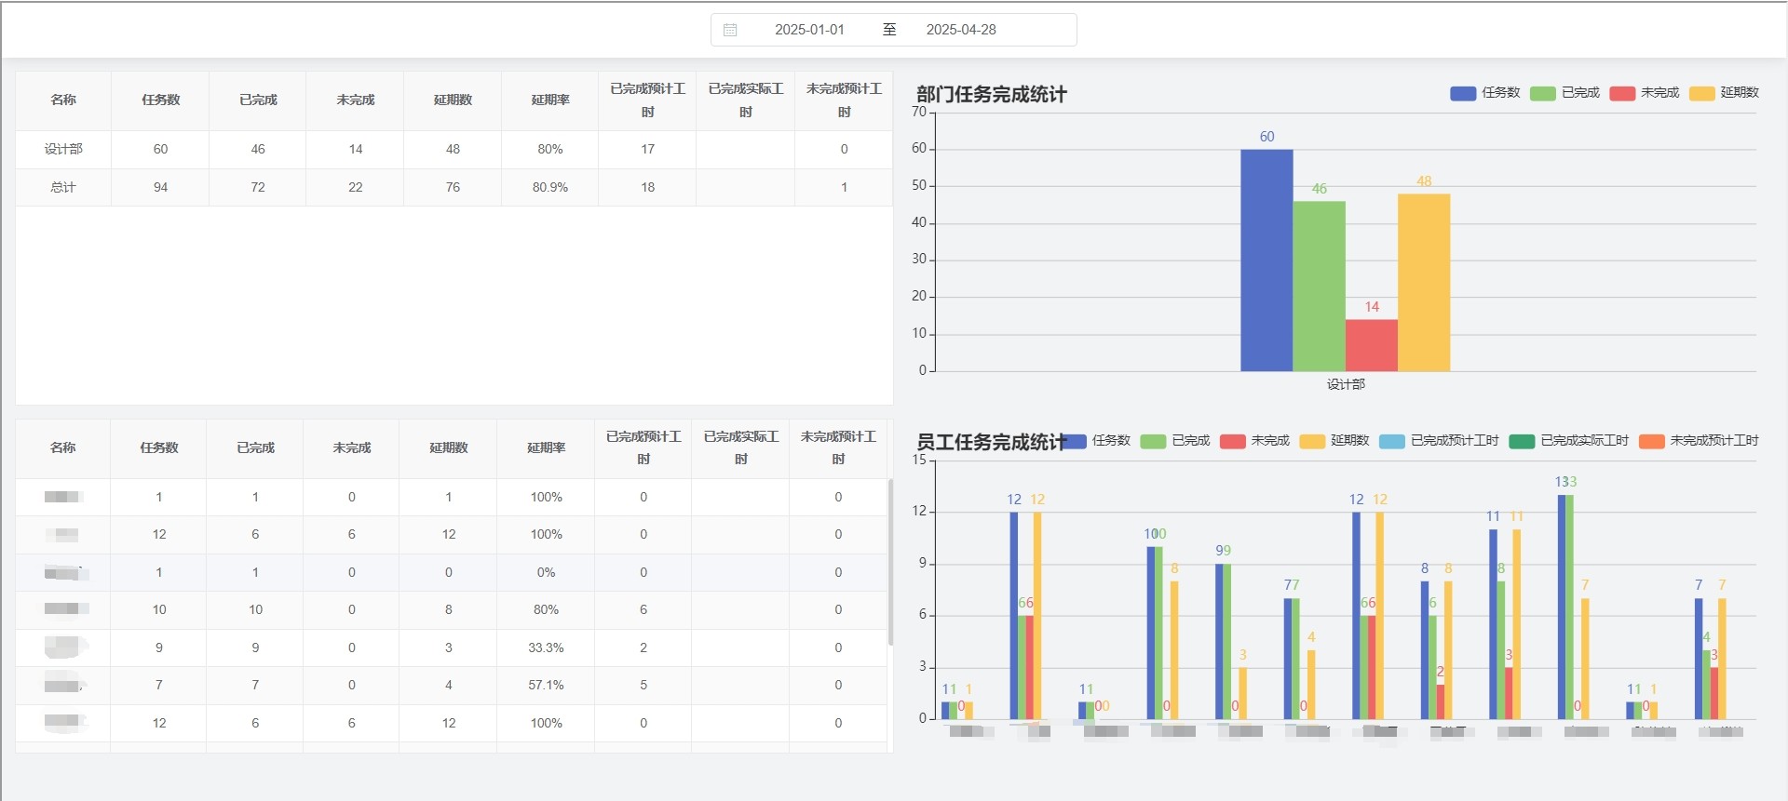Click the end date field showing 2025-04-28
Viewport: 1788px width, 801px height.
(x=960, y=30)
